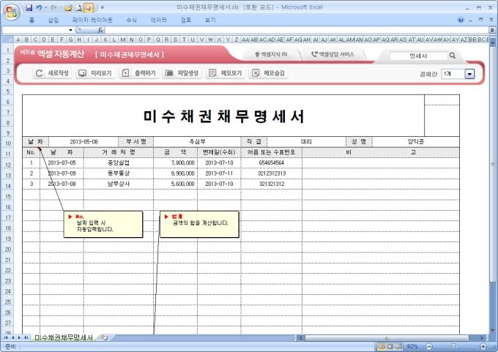This screenshot has height=352, width=498.
Task: Click the Excel Help icon
Action: [x=461, y=20]
